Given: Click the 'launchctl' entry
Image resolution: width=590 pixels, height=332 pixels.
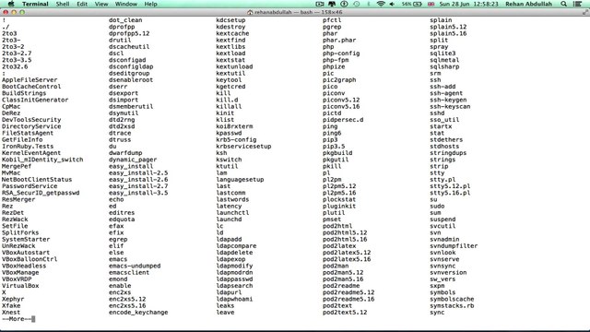Looking at the screenshot, I should (x=232, y=213).
